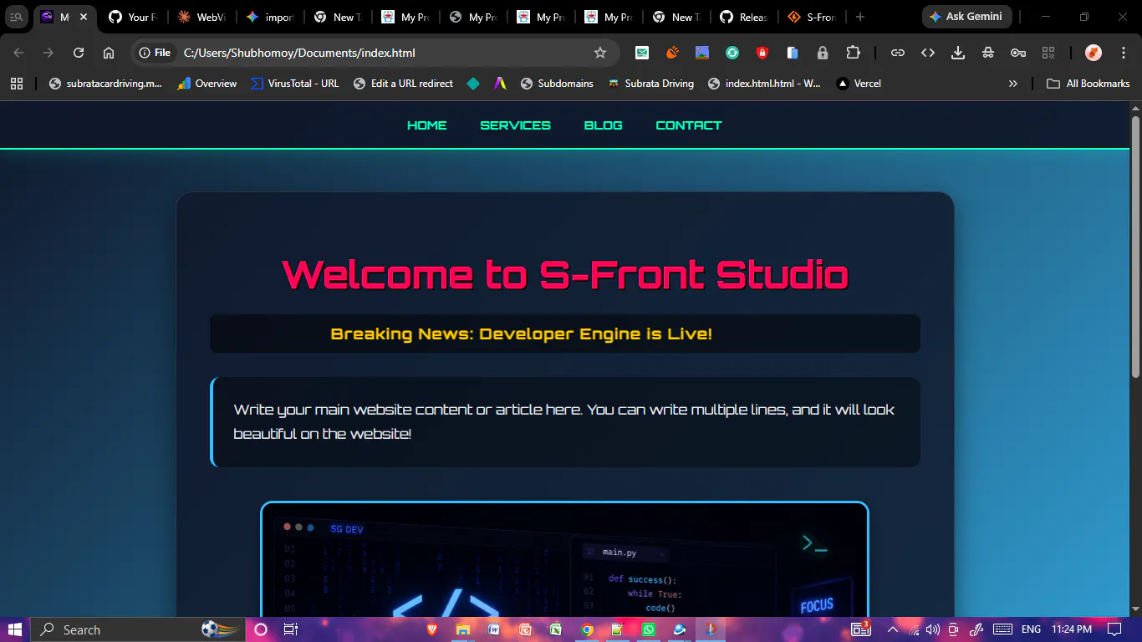
Task: Click the chain link toolbar icon
Action: pos(898,53)
